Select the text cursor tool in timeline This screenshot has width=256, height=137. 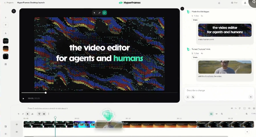pyautogui.click(x=49, y=114)
